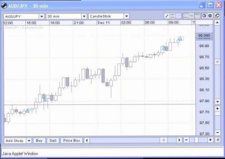Click the CandleStick chart type field

point(106,17)
